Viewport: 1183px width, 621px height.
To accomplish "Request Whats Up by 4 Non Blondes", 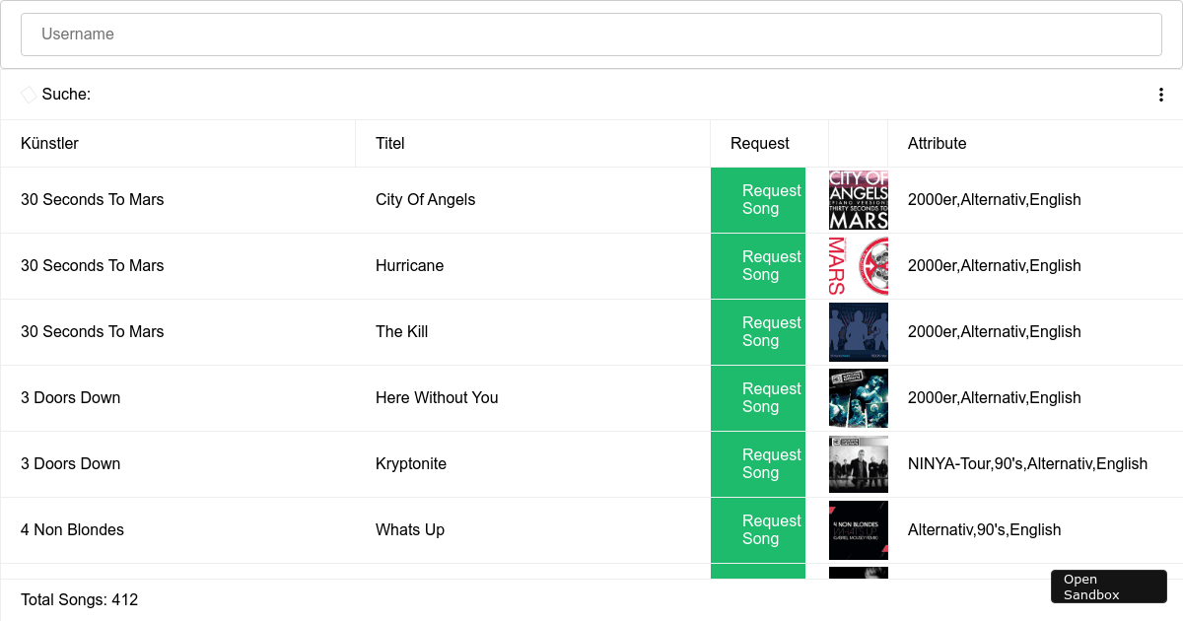I will tap(758, 529).
